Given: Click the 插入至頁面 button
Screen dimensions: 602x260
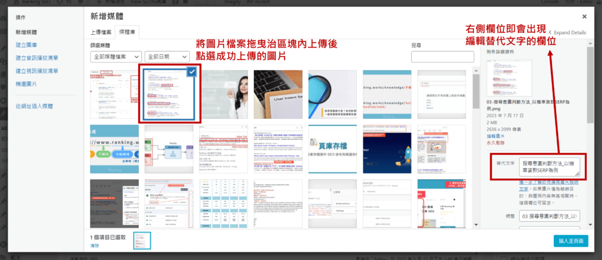Looking at the screenshot, I should click(570, 240).
